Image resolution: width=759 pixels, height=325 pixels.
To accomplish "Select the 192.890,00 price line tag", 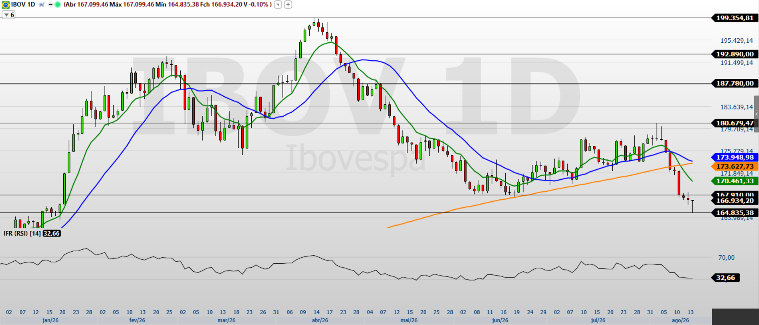I will point(734,54).
